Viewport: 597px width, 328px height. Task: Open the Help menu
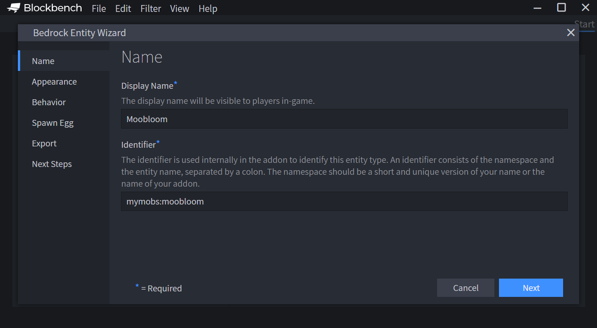tap(208, 9)
